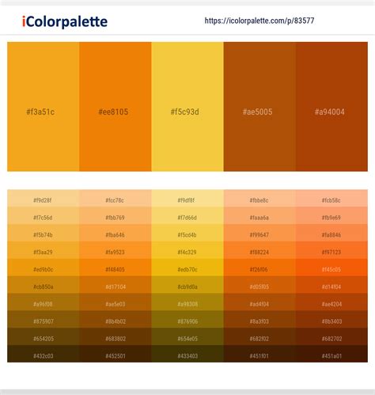375x395 pixels.
Task: Select the #a94004 dark rust swatch
Action: coord(331,107)
